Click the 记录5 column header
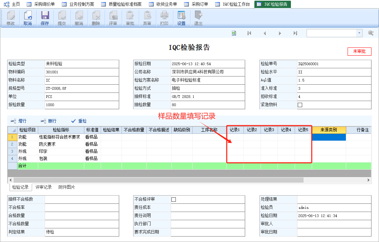The image size is (379, 242). (x=303, y=130)
